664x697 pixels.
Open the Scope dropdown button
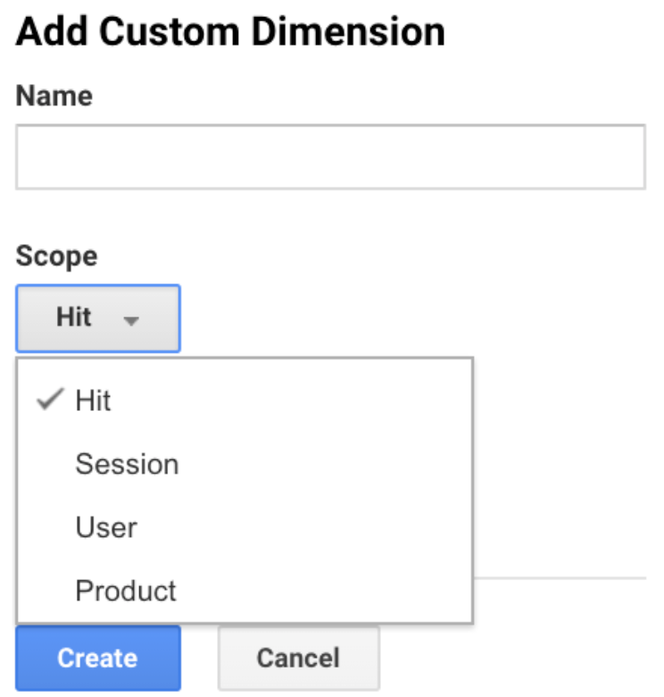97,318
